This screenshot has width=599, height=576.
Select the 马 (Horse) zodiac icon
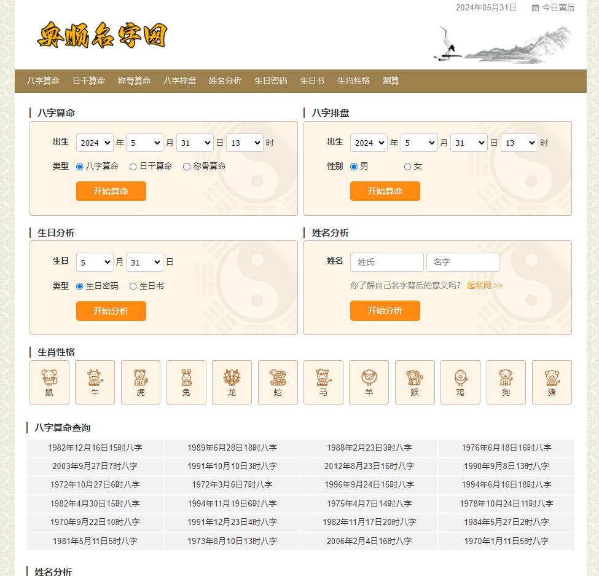(323, 382)
